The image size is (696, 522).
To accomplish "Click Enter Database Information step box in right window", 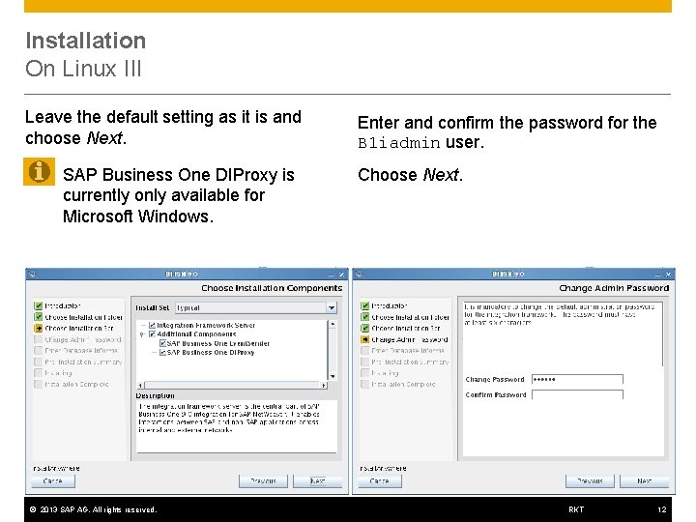I will pyautogui.click(x=364, y=351).
